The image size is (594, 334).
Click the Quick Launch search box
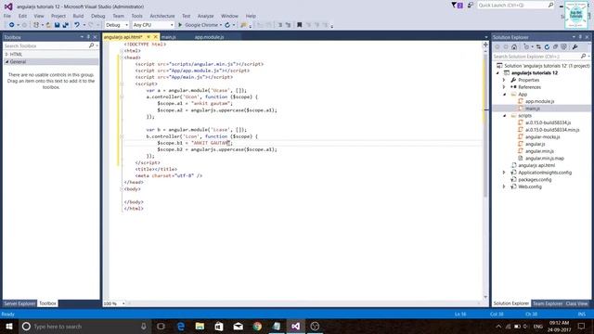[x=516, y=5]
